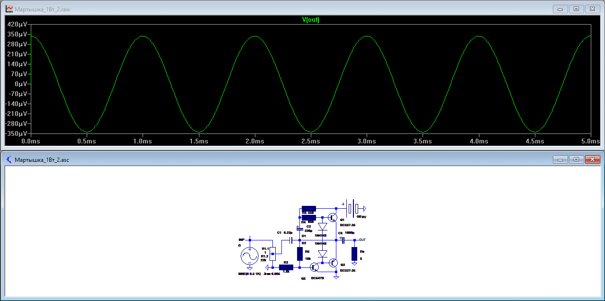Click the 9V battery symbol

[x=352, y=208]
